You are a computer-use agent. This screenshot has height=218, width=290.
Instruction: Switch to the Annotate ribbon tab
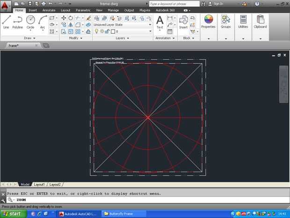pos(48,10)
